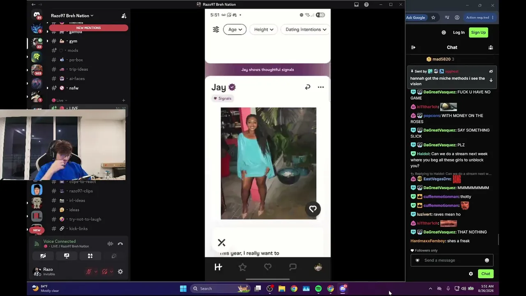
Task: Toggle Discord headphone deafen
Action: [104, 272]
